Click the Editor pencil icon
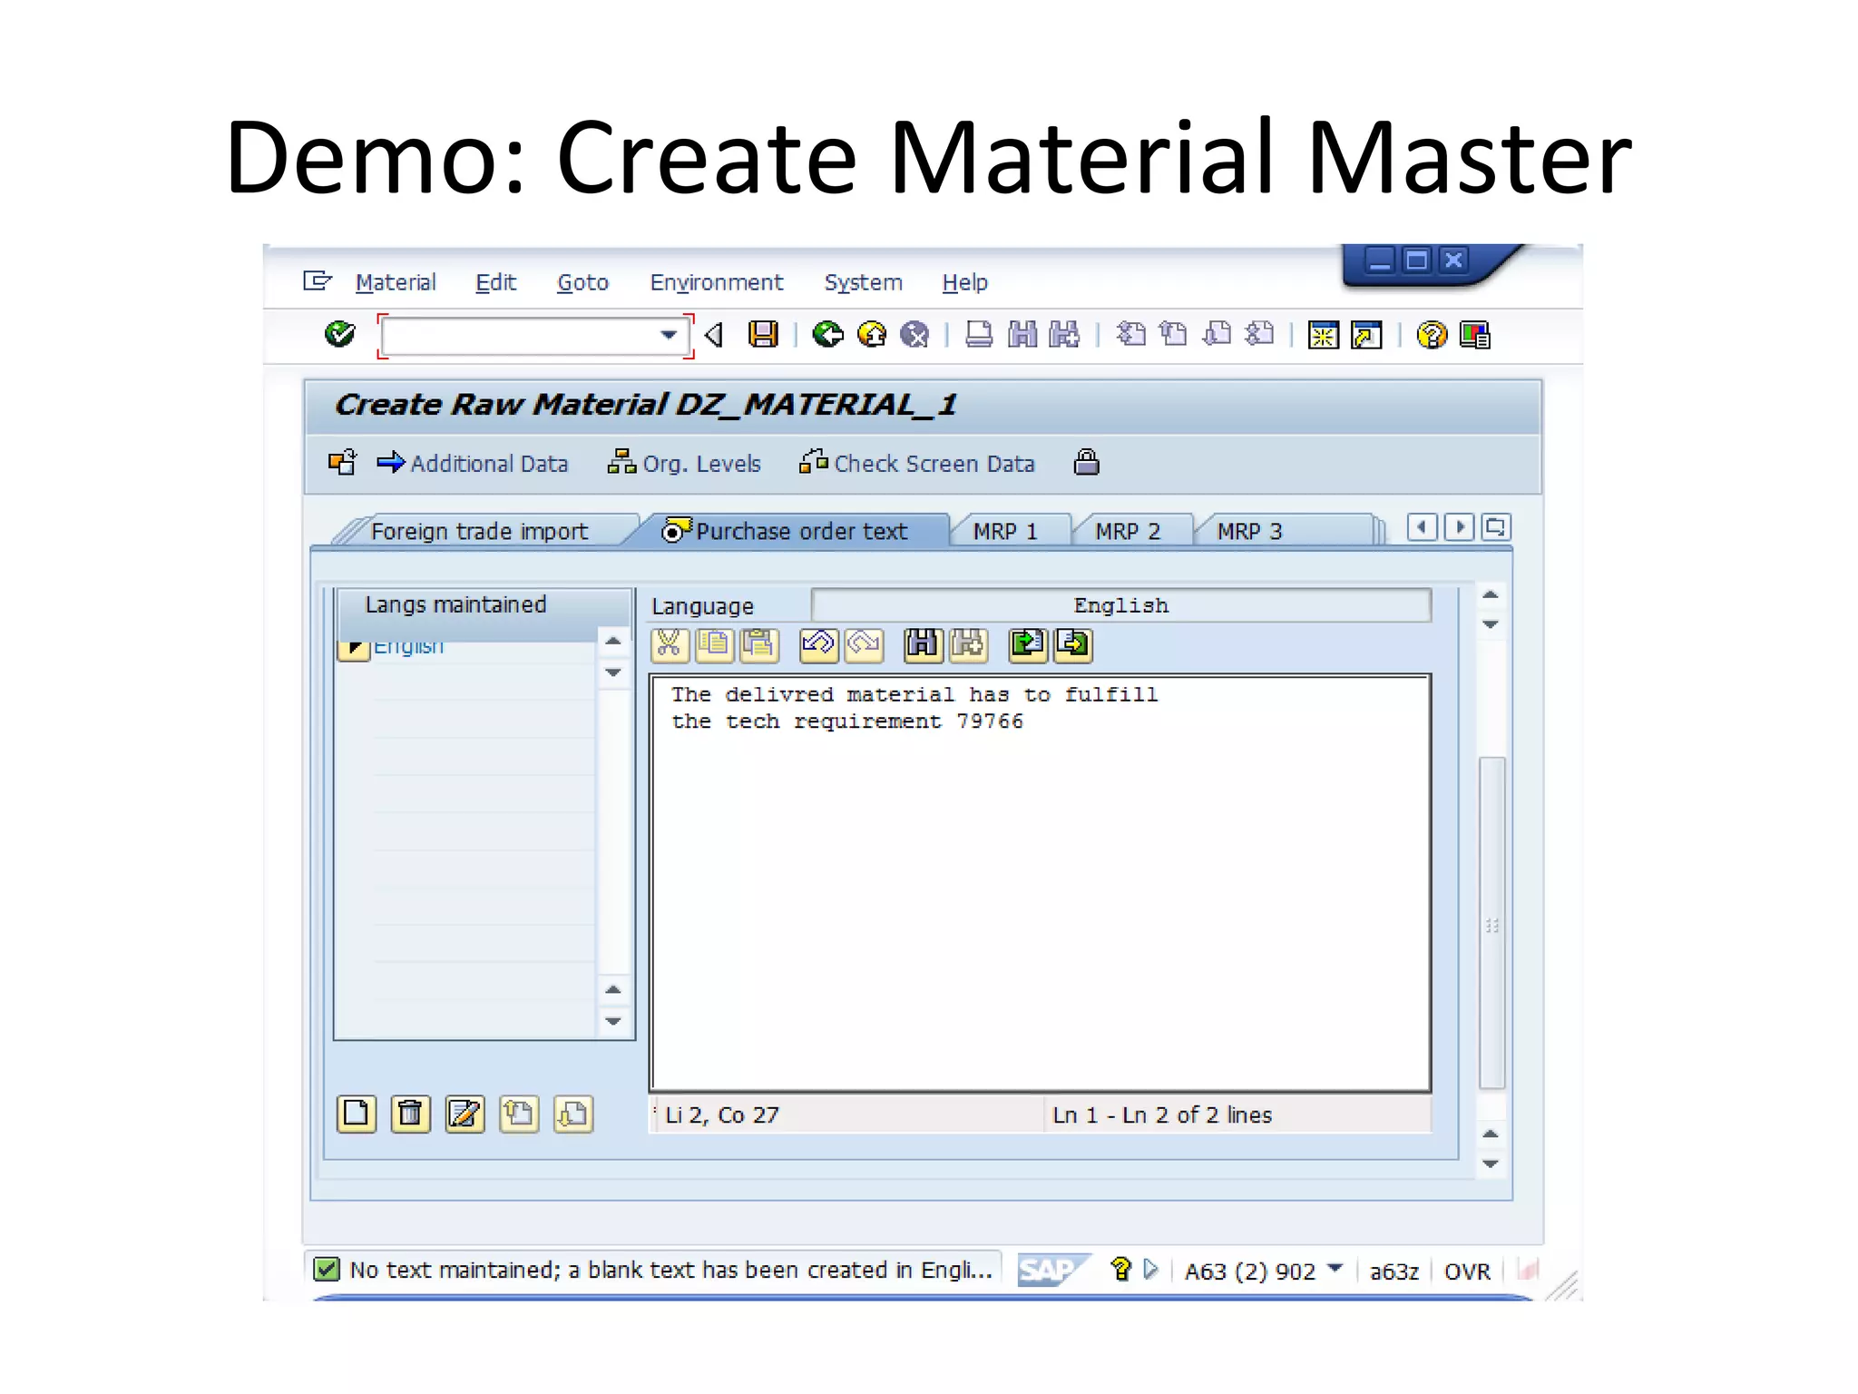This screenshot has width=1858, height=1394. pyautogui.click(x=464, y=1114)
